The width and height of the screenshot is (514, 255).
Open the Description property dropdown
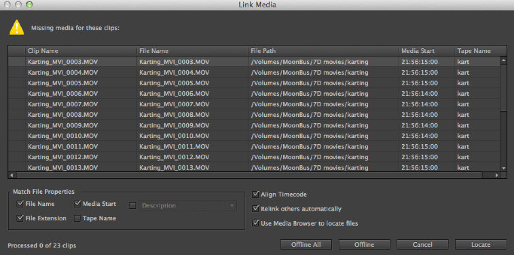(187, 206)
